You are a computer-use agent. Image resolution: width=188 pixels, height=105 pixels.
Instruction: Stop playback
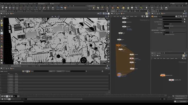coord(7,96)
